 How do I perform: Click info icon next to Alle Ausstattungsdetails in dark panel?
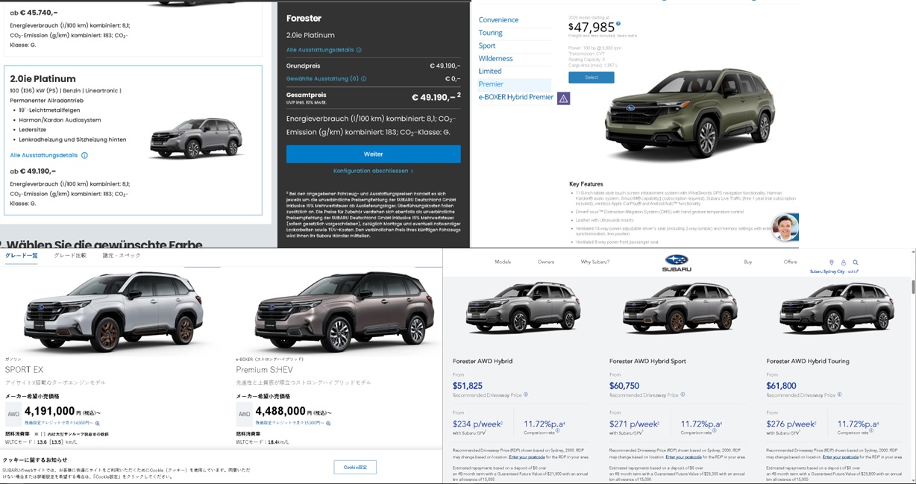pyautogui.click(x=359, y=50)
